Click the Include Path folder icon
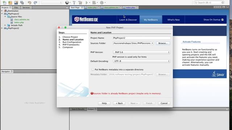232x130 pixels. point(9,25)
